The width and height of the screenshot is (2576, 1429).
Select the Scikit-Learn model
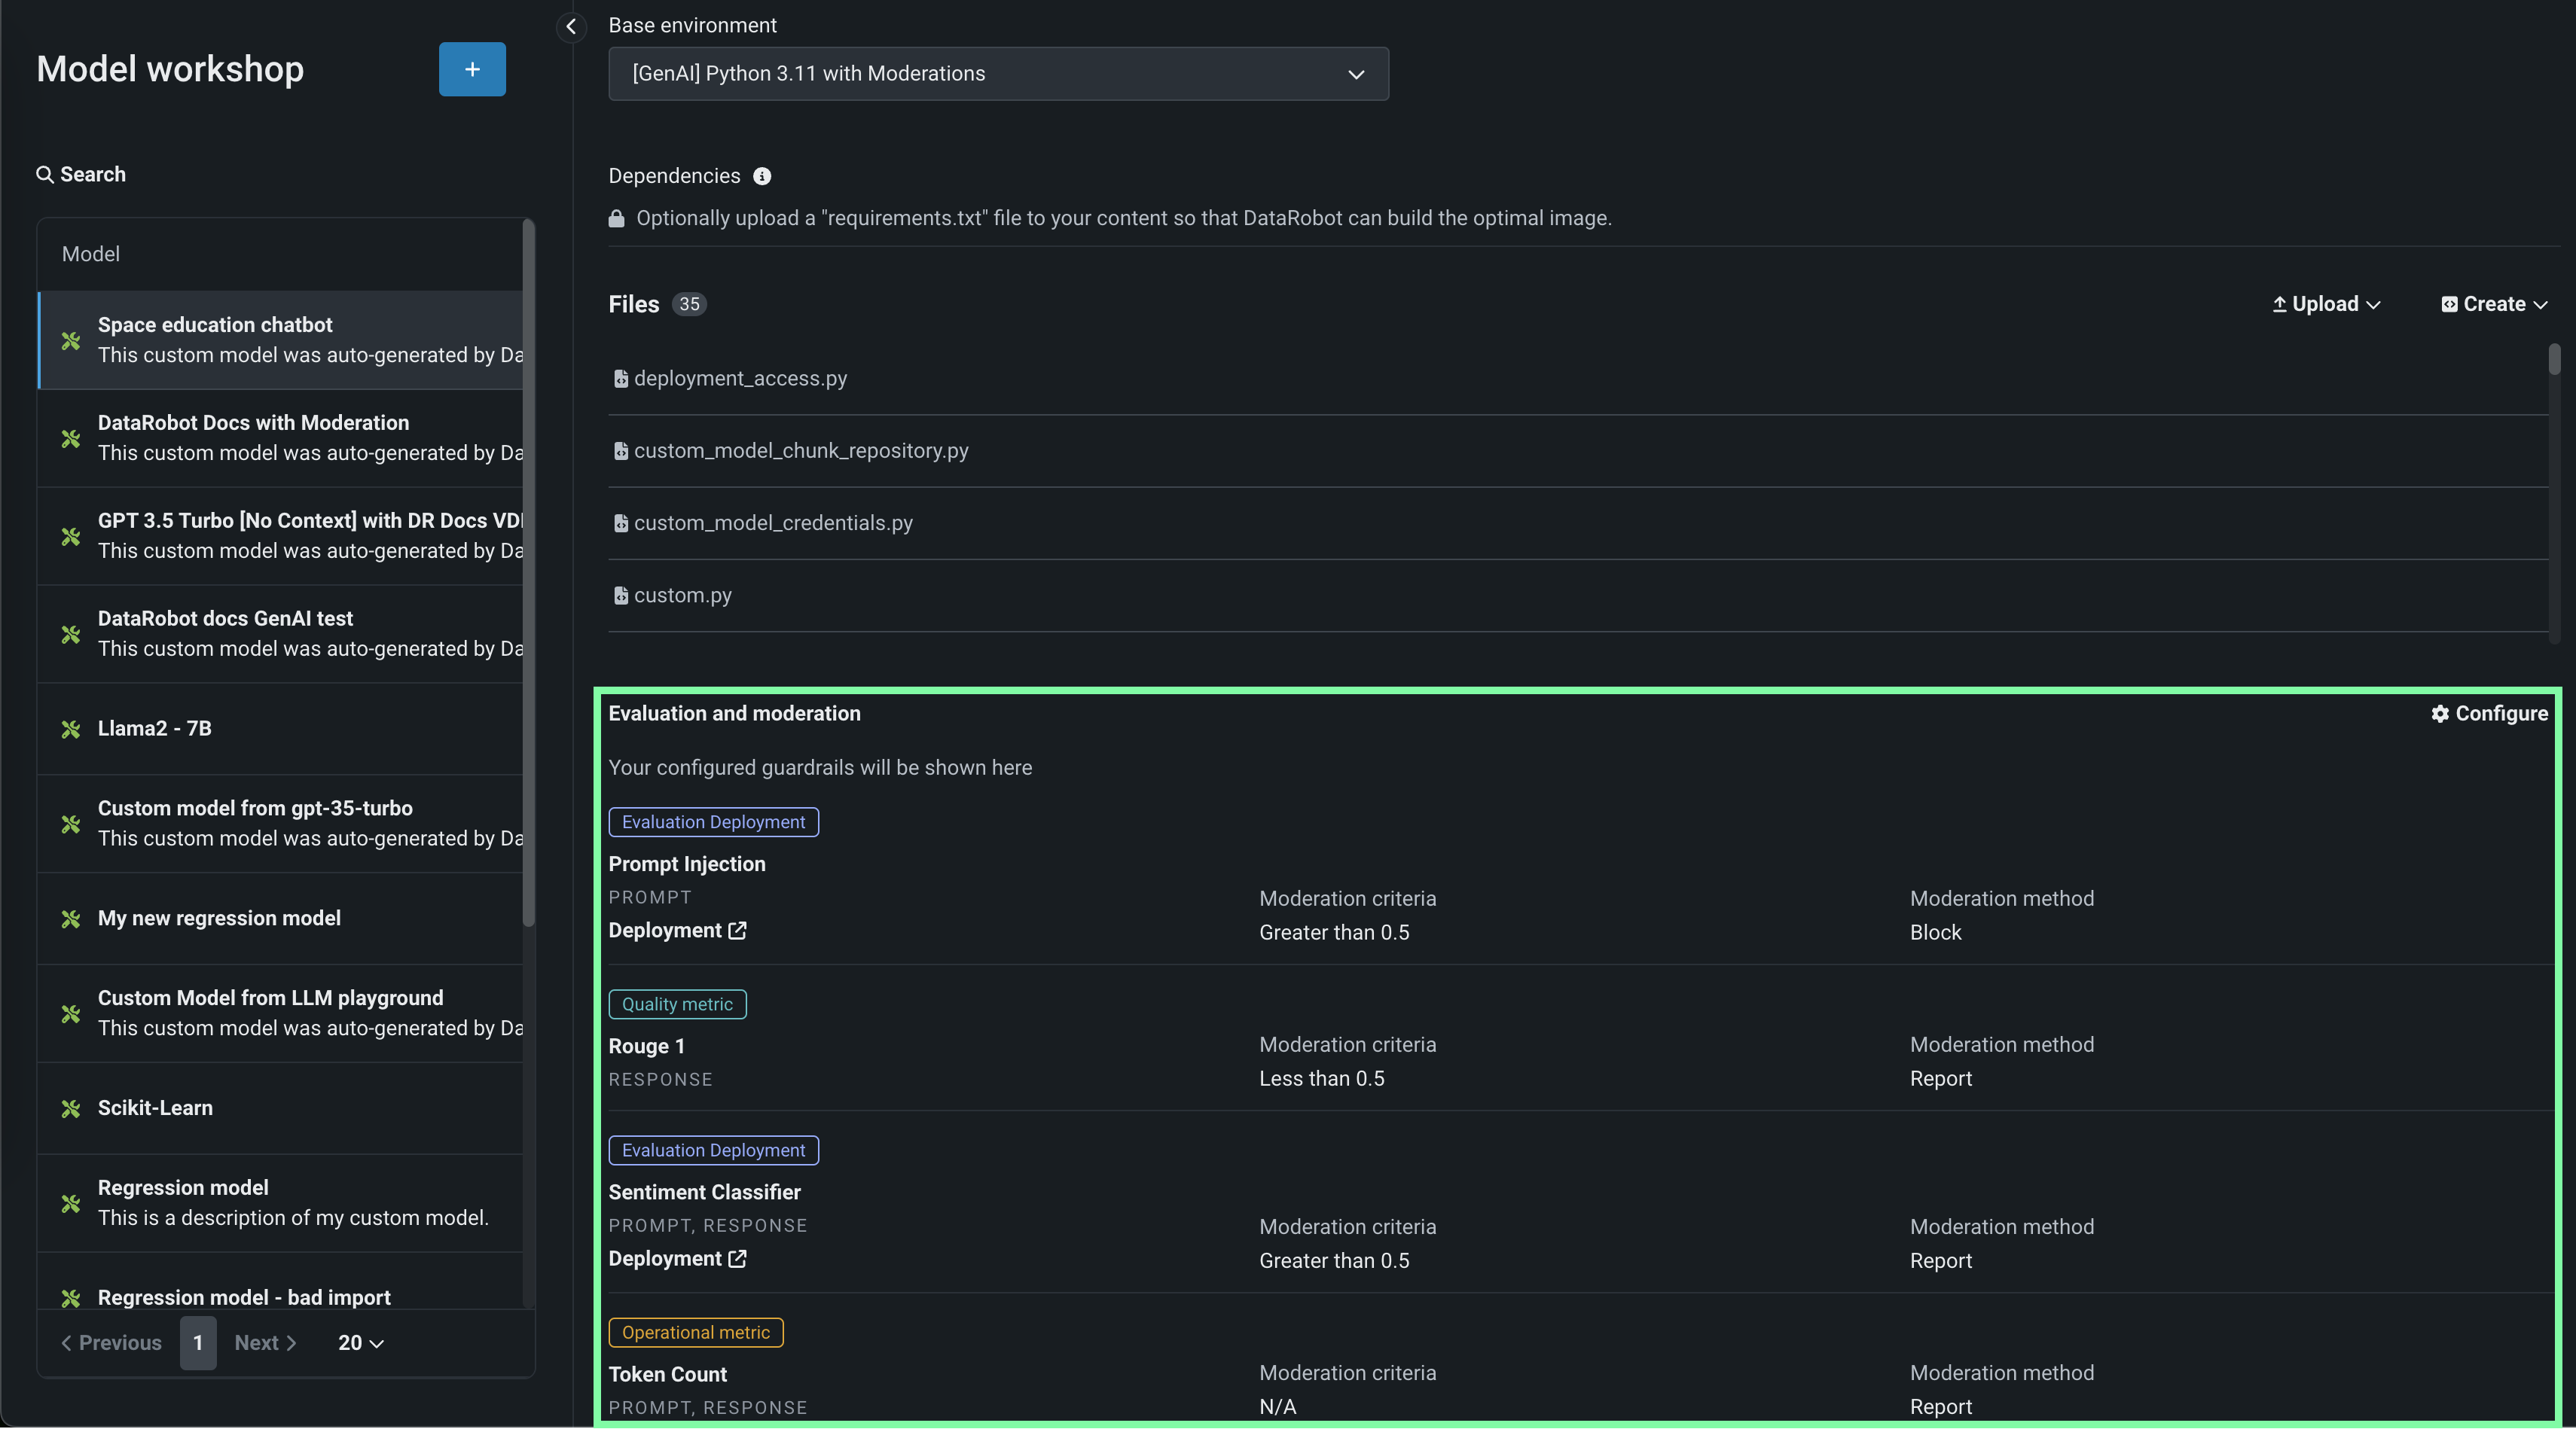point(155,1108)
